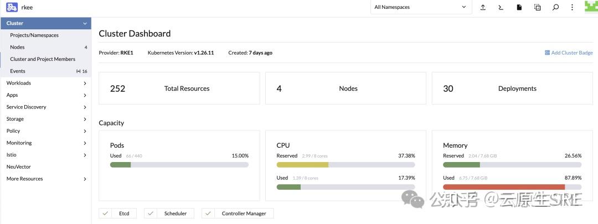Open the All Namespaces dropdown
The image size is (598, 224).
[421, 7]
